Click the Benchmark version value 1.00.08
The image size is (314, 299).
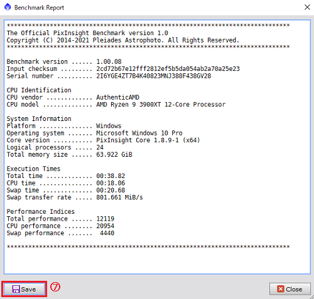[109, 61]
